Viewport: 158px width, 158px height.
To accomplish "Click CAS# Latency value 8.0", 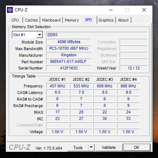I will click(x=105, y=92).
